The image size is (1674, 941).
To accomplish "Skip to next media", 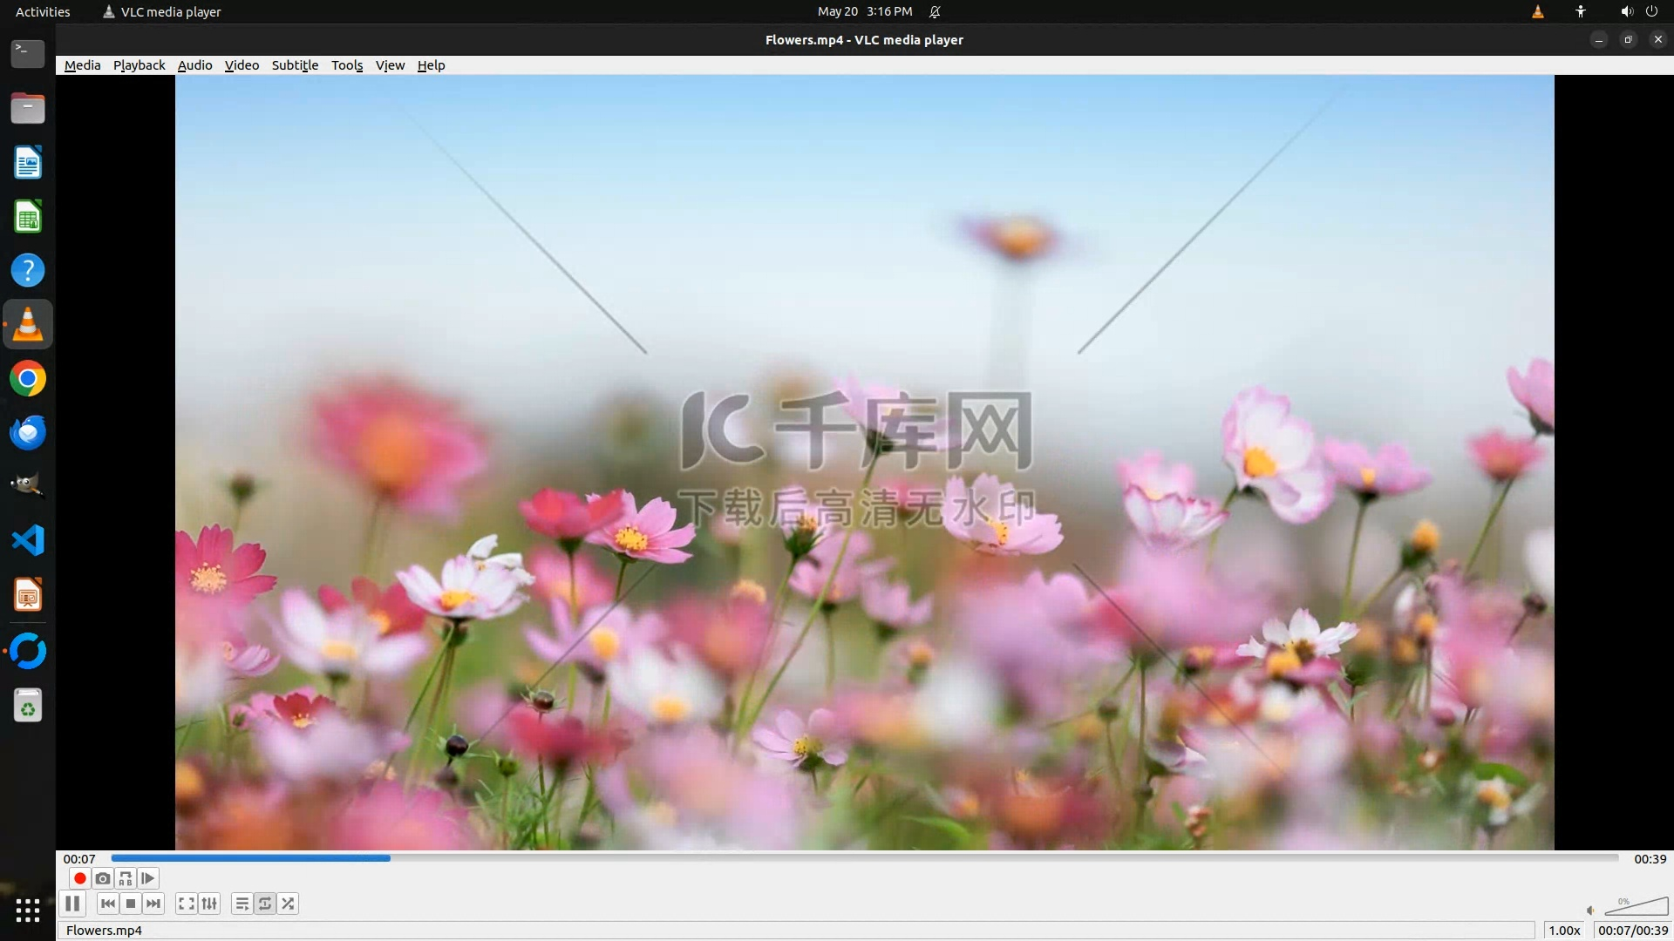I will click(x=153, y=904).
